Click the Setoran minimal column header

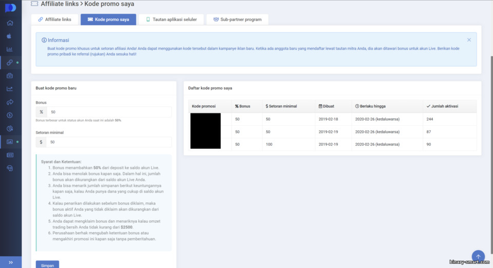pyautogui.click(x=281, y=106)
